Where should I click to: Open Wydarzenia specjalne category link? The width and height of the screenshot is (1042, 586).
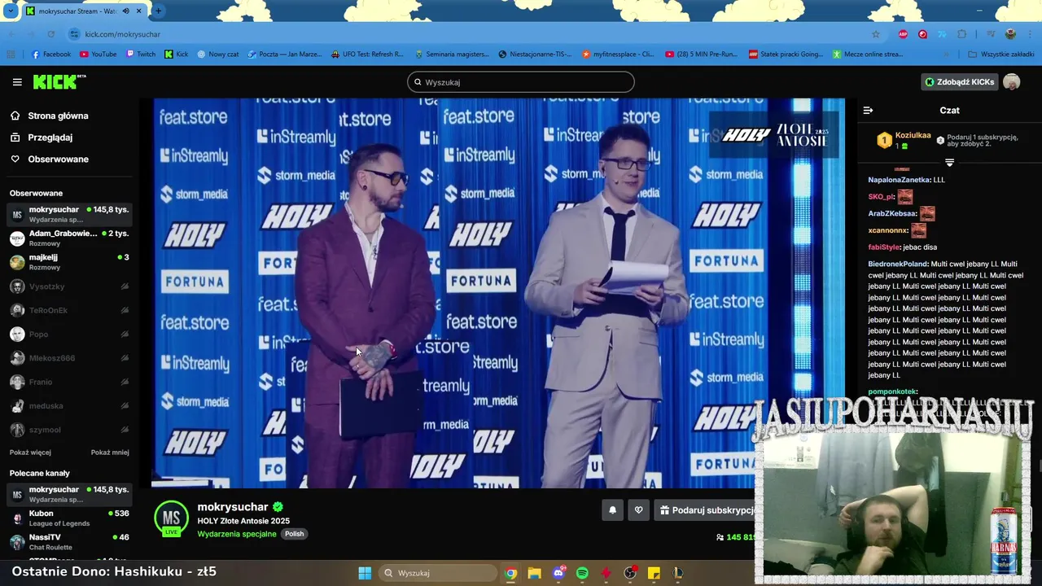pos(236,534)
